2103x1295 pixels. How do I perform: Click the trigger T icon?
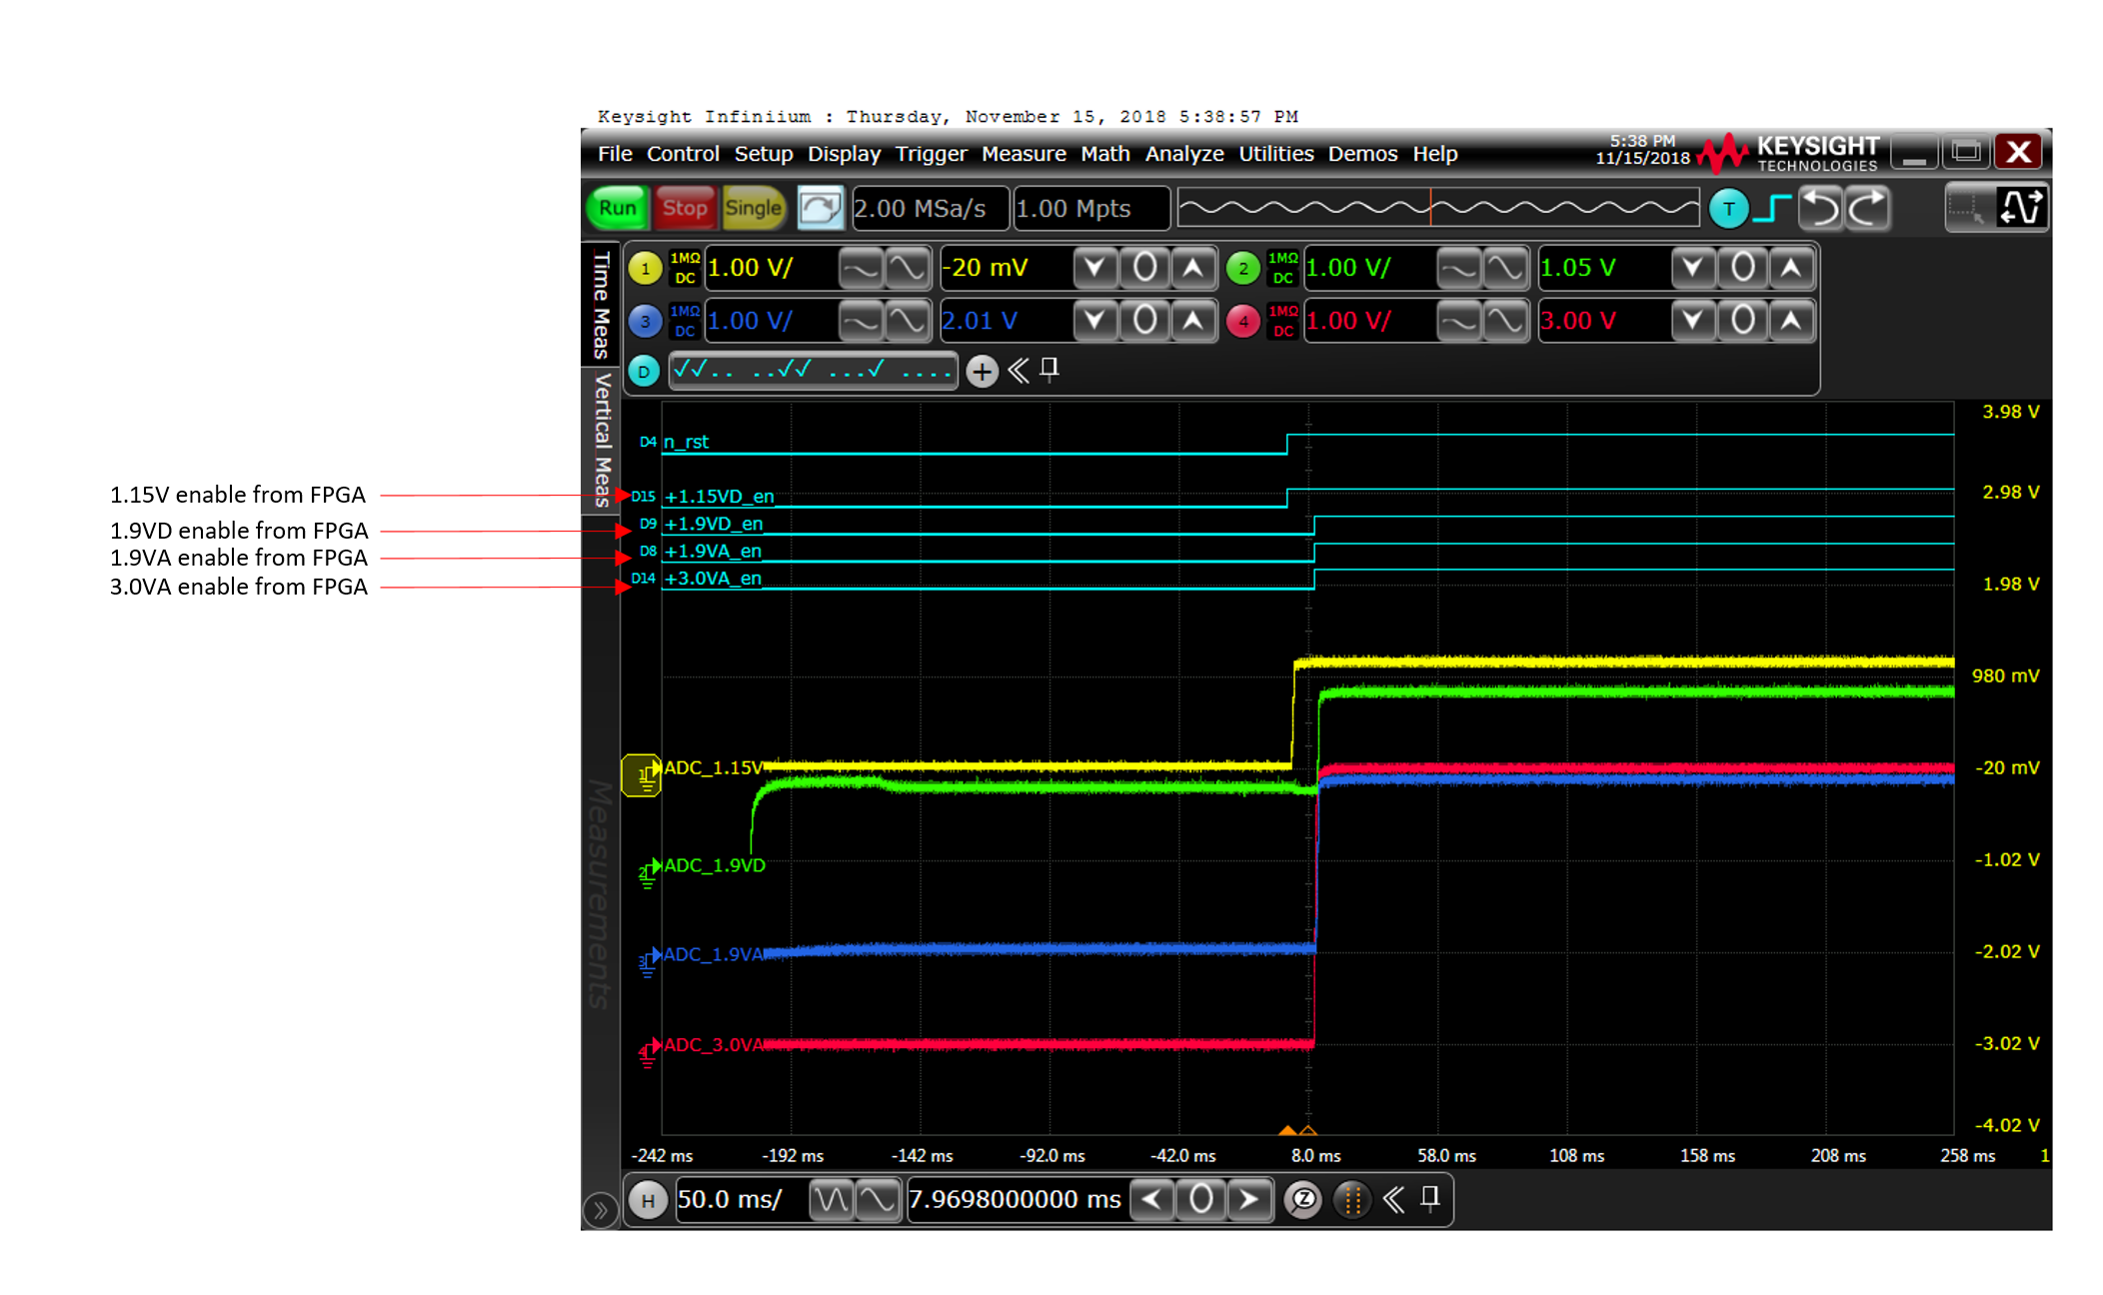click(1728, 209)
